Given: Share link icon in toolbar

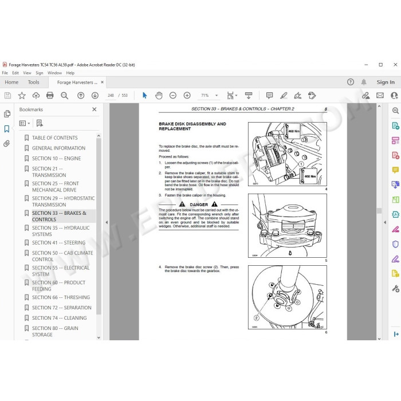Looking at the screenshot, I should click(x=365, y=96).
